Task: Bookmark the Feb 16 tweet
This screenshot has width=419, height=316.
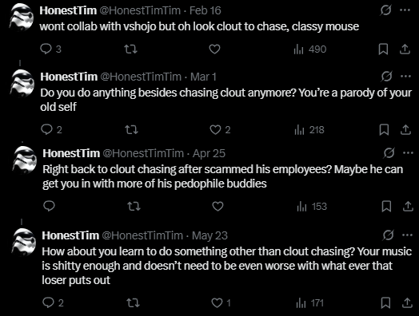Action: click(383, 49)
